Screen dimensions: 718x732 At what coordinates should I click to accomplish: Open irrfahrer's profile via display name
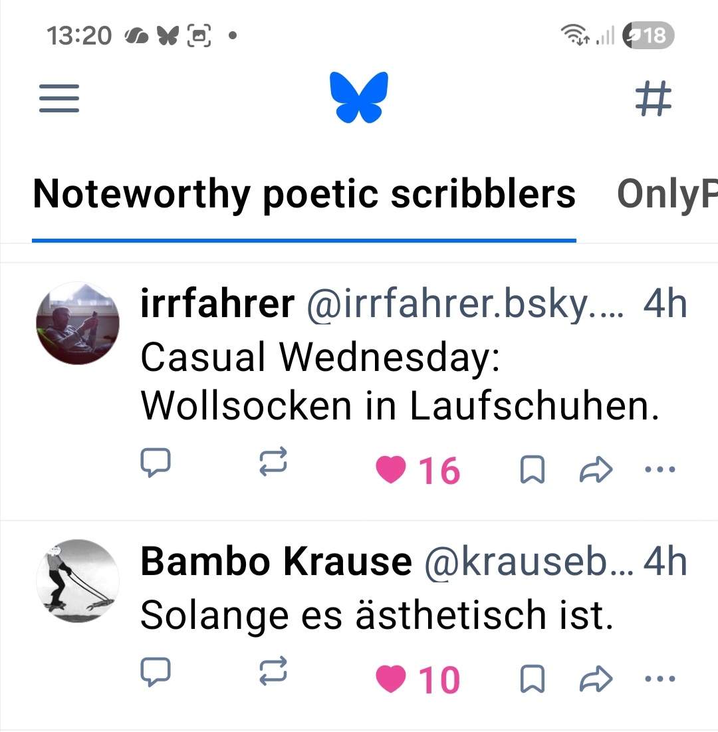pyautogui.click(x=217, y=305)
